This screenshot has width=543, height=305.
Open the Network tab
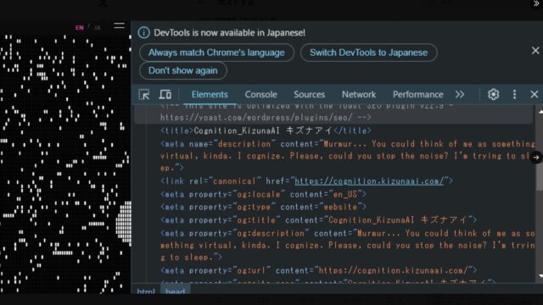point(359,94)
